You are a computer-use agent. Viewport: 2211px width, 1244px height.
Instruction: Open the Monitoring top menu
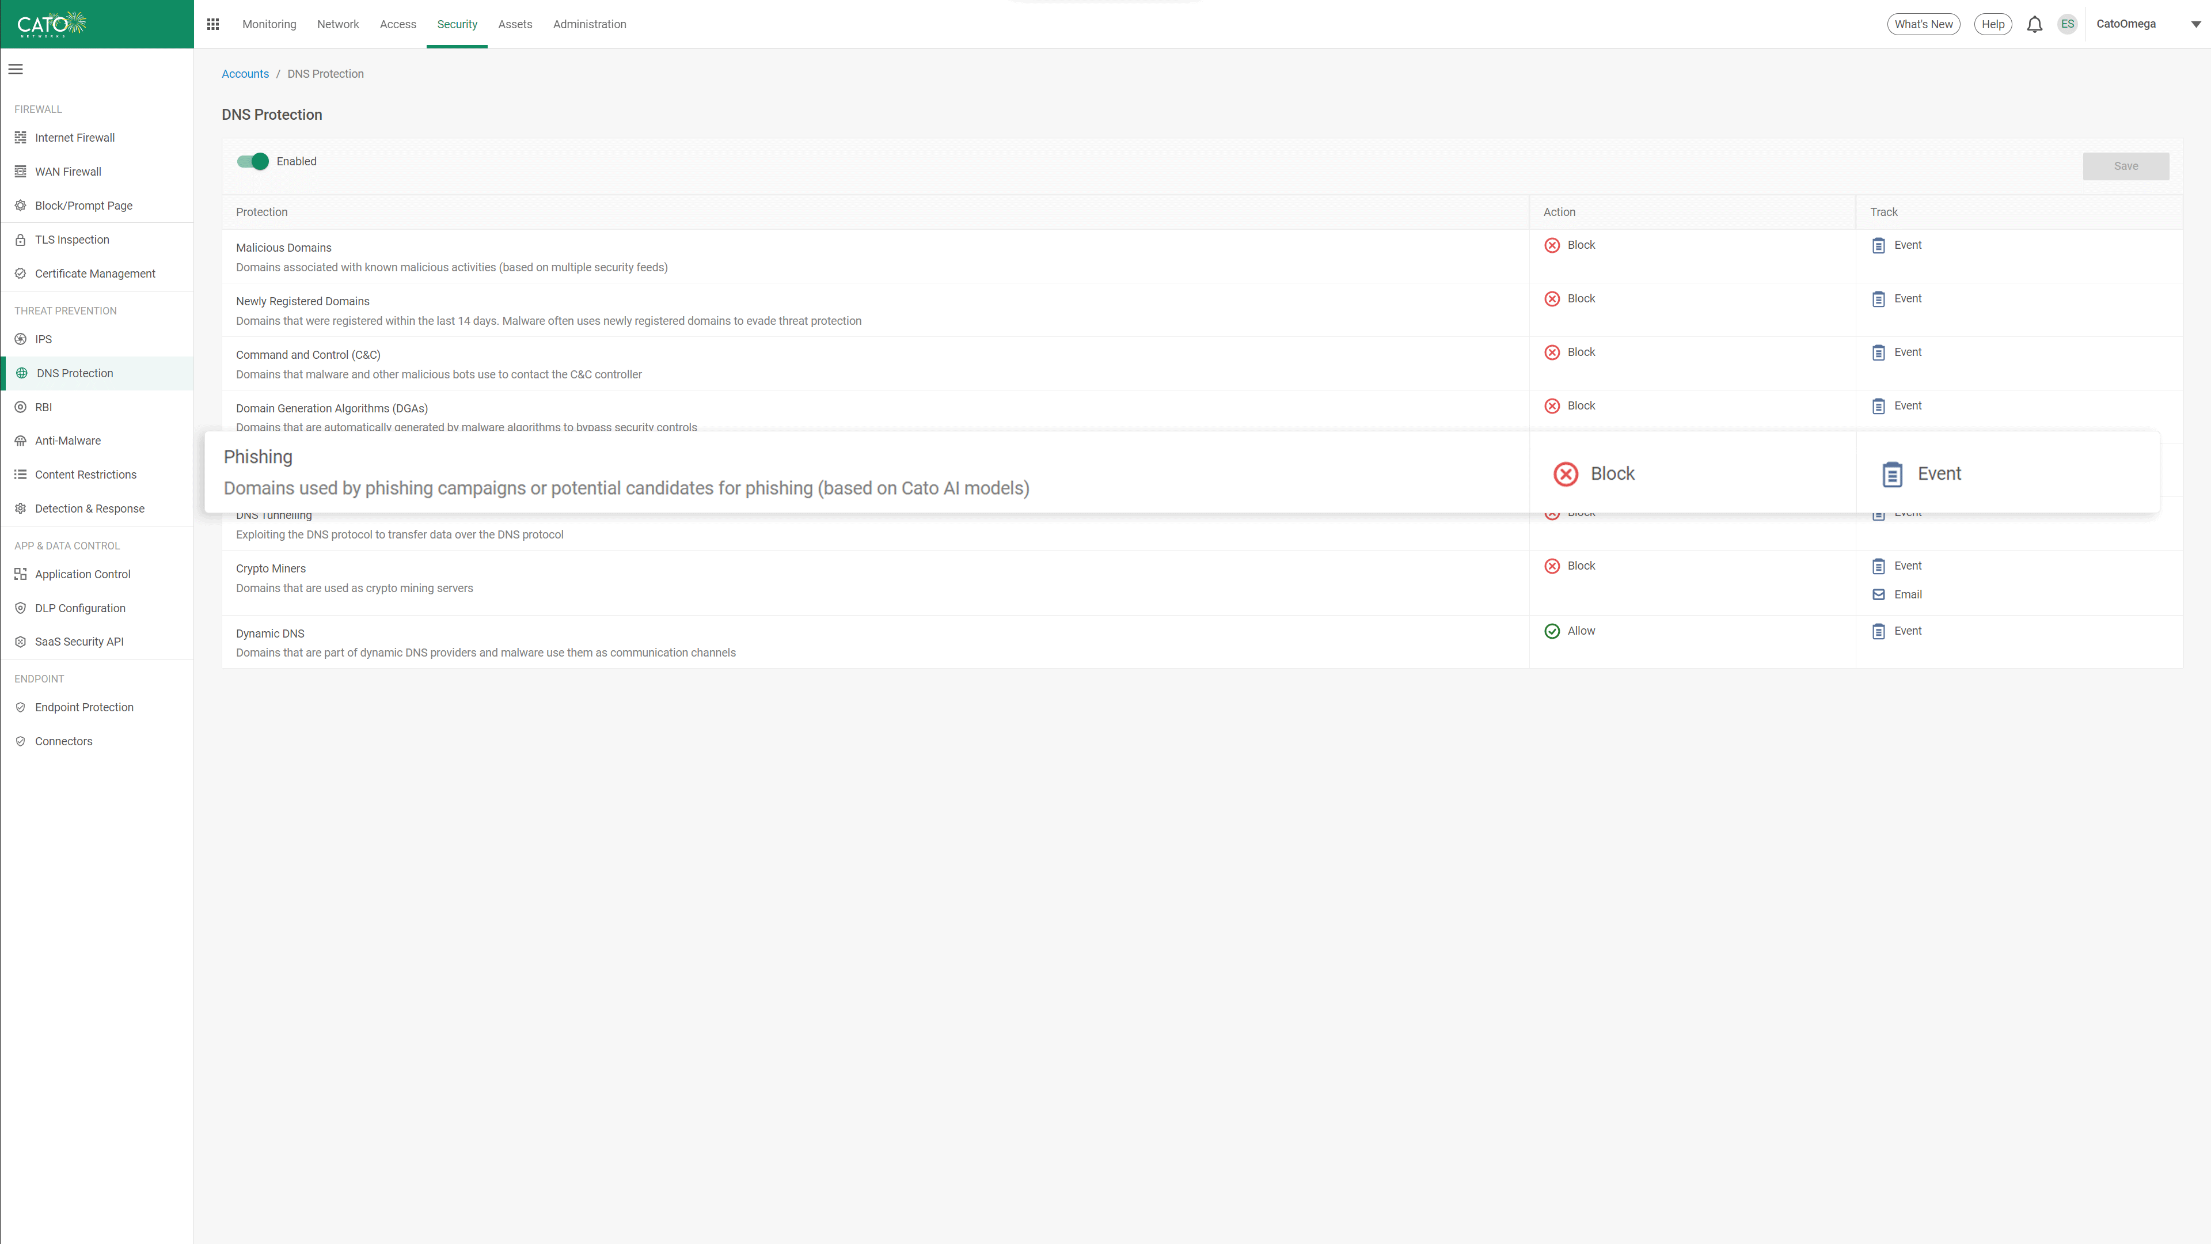coord(269,24)
